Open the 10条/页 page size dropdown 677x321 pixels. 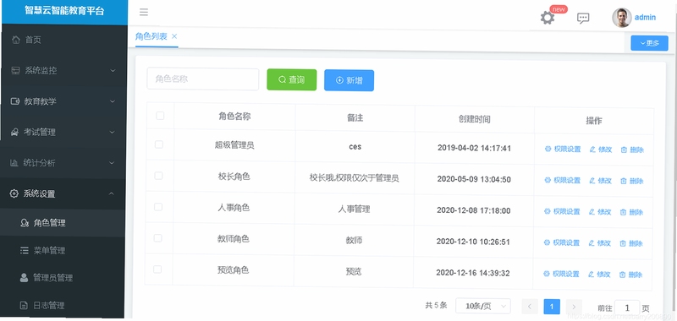(483, 306)
